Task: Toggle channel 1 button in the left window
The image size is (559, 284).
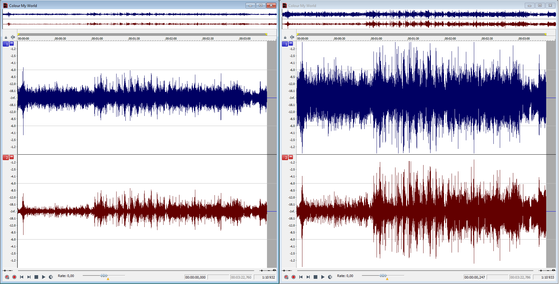Action: click(6, 44)
